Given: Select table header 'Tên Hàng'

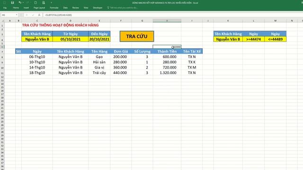Looking at the screenshot, I should (99, 51).
